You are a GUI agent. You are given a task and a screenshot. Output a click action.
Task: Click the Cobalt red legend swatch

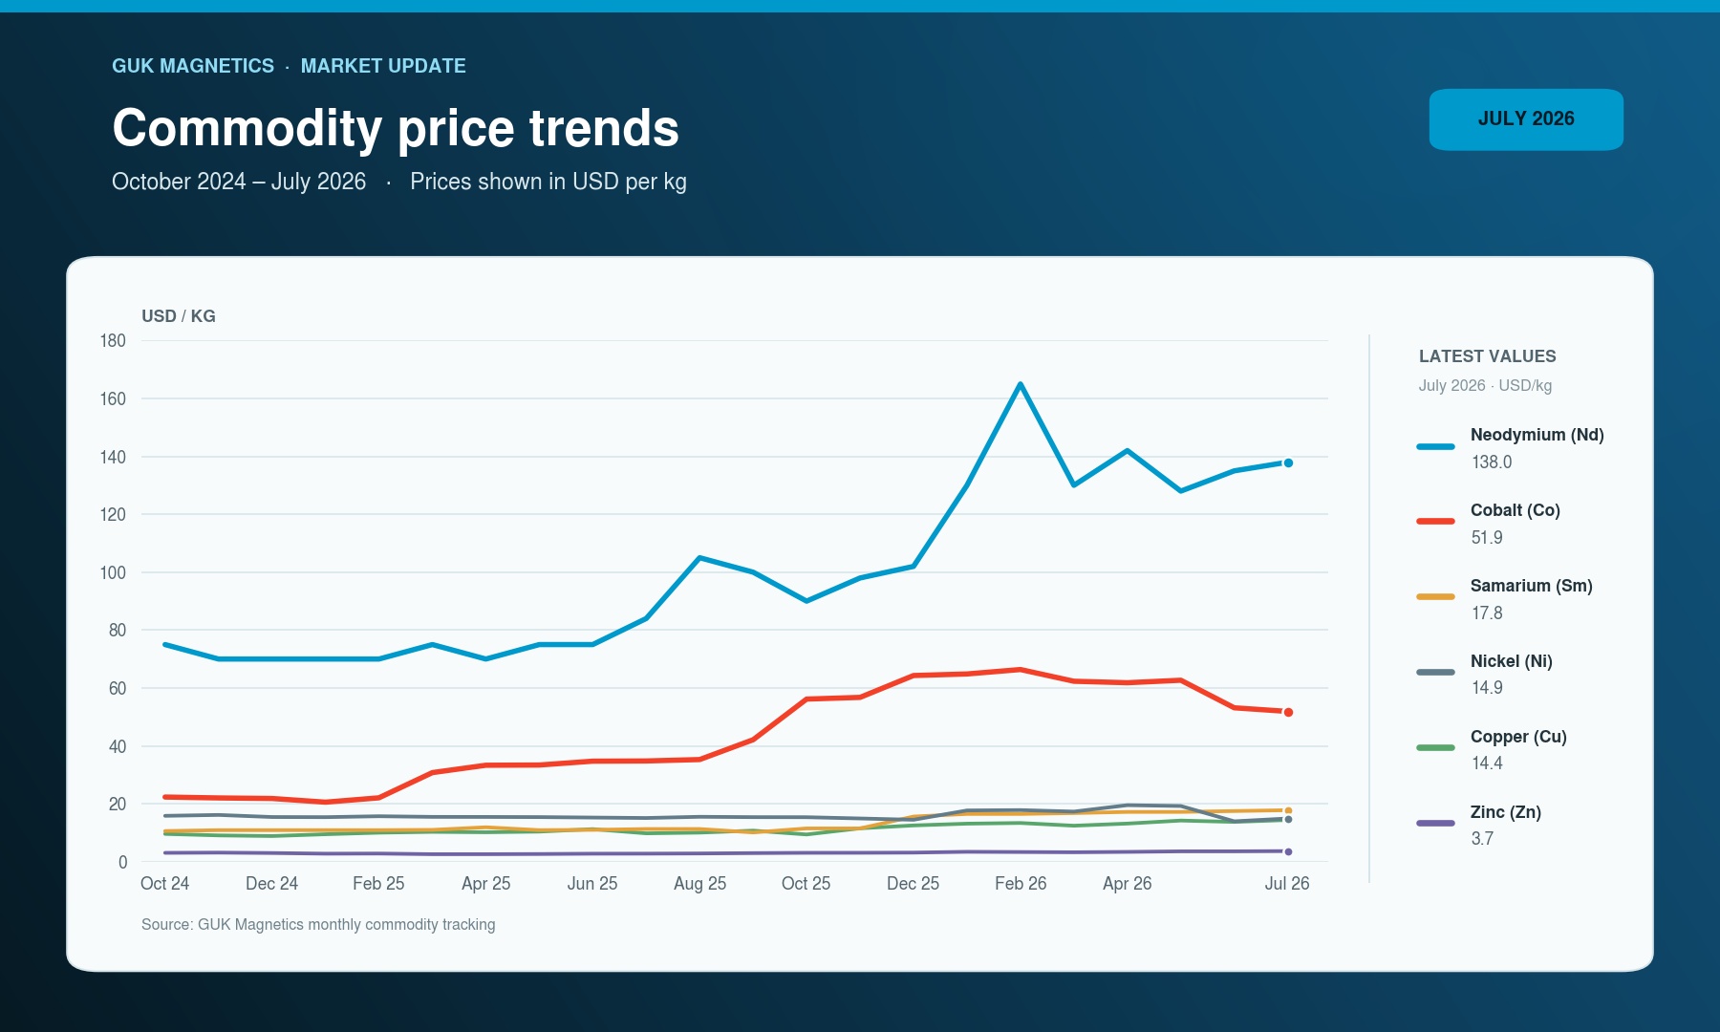point(1435,522)
